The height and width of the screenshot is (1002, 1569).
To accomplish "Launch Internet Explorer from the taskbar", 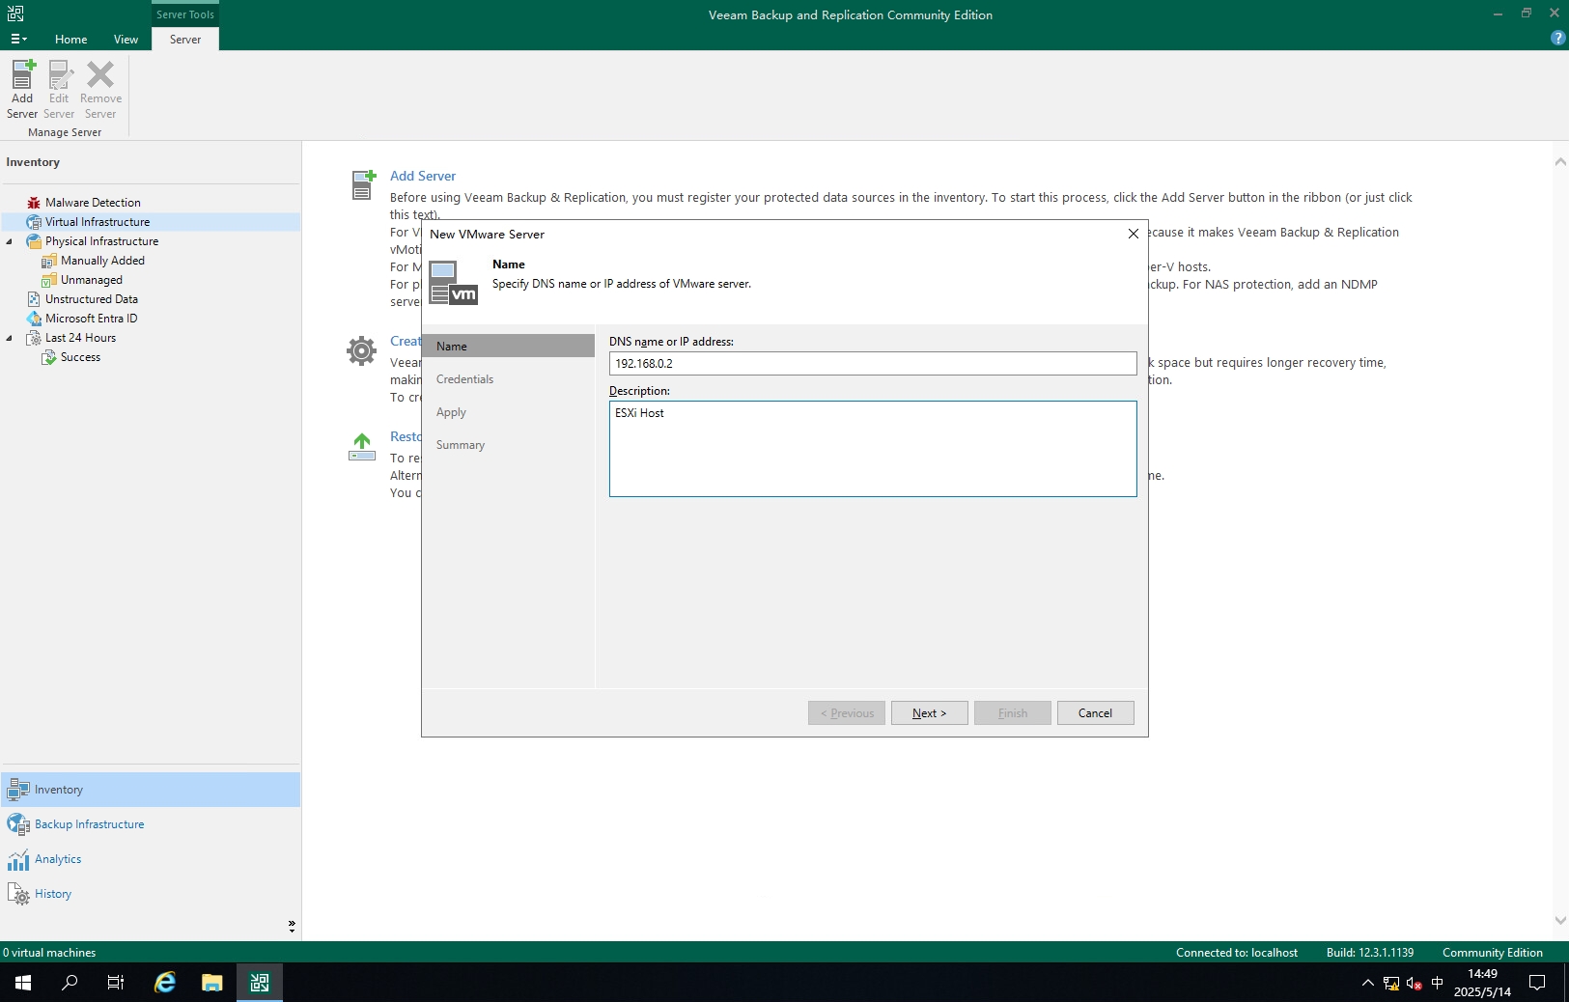I will 165,983.
